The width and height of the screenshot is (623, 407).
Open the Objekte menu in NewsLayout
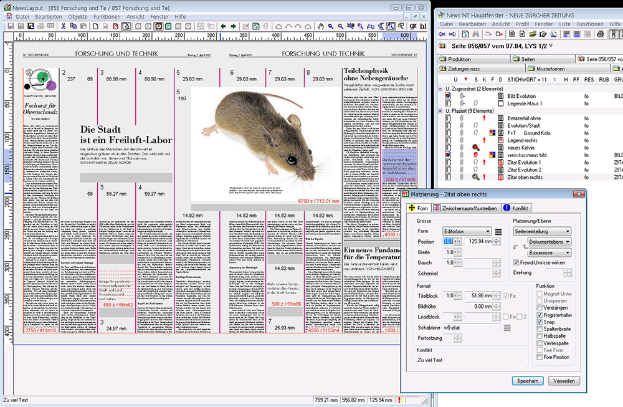pos(78,17)
